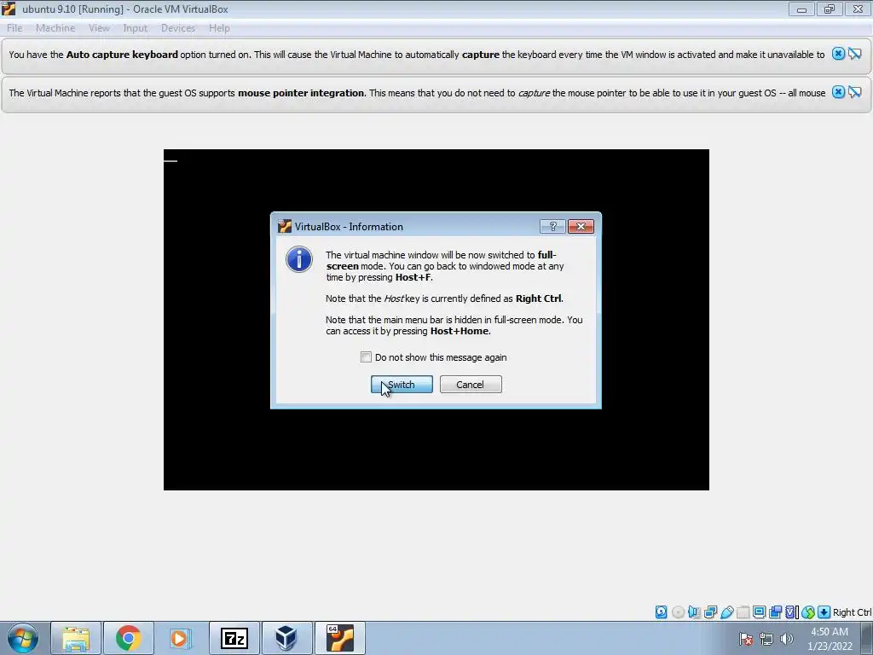
Task: Click Cancel in the VirtualBox Information dialog
Action: tap(471, 385)
